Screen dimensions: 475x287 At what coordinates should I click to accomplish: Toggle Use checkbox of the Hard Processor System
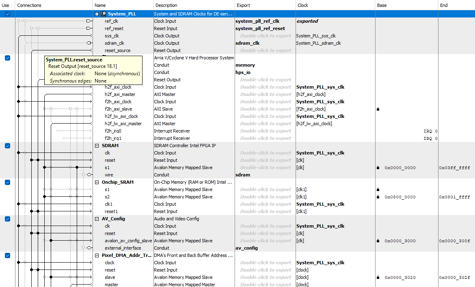[8, 58]
